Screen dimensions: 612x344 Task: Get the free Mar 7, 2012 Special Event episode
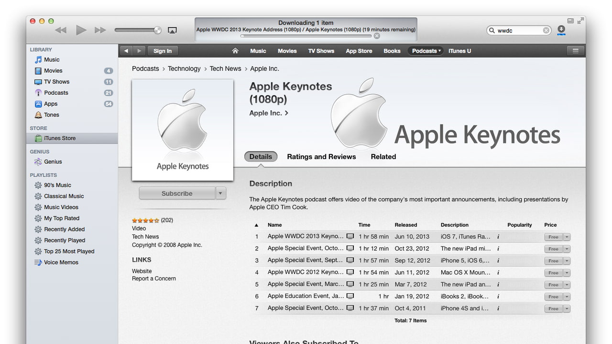(554, 285)
